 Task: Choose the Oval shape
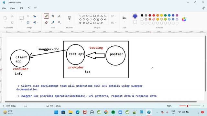point(87,16)
